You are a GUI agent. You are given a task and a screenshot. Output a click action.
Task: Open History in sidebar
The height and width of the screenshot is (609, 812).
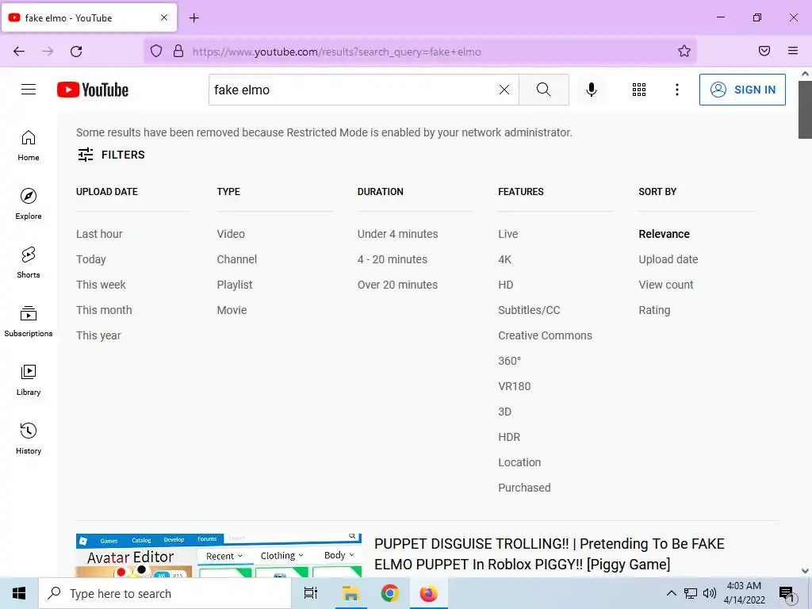[29, 439]
